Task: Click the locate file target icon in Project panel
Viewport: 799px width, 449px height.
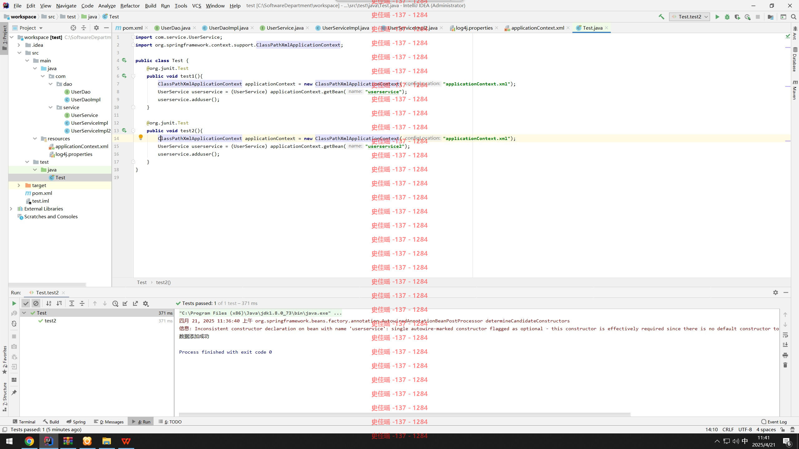Action: click(73, 28)
